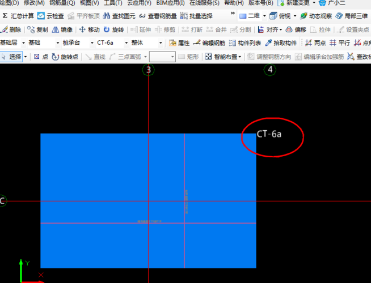Viewport: 371px width, 283px height.
Task: Choose the 直线 line draw mode
Action: (x=95, y=57)
